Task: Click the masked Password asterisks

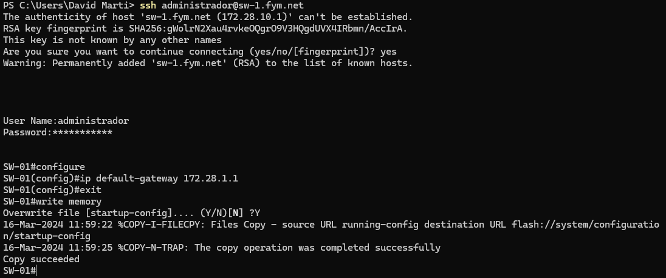Action: click(83, 132)
